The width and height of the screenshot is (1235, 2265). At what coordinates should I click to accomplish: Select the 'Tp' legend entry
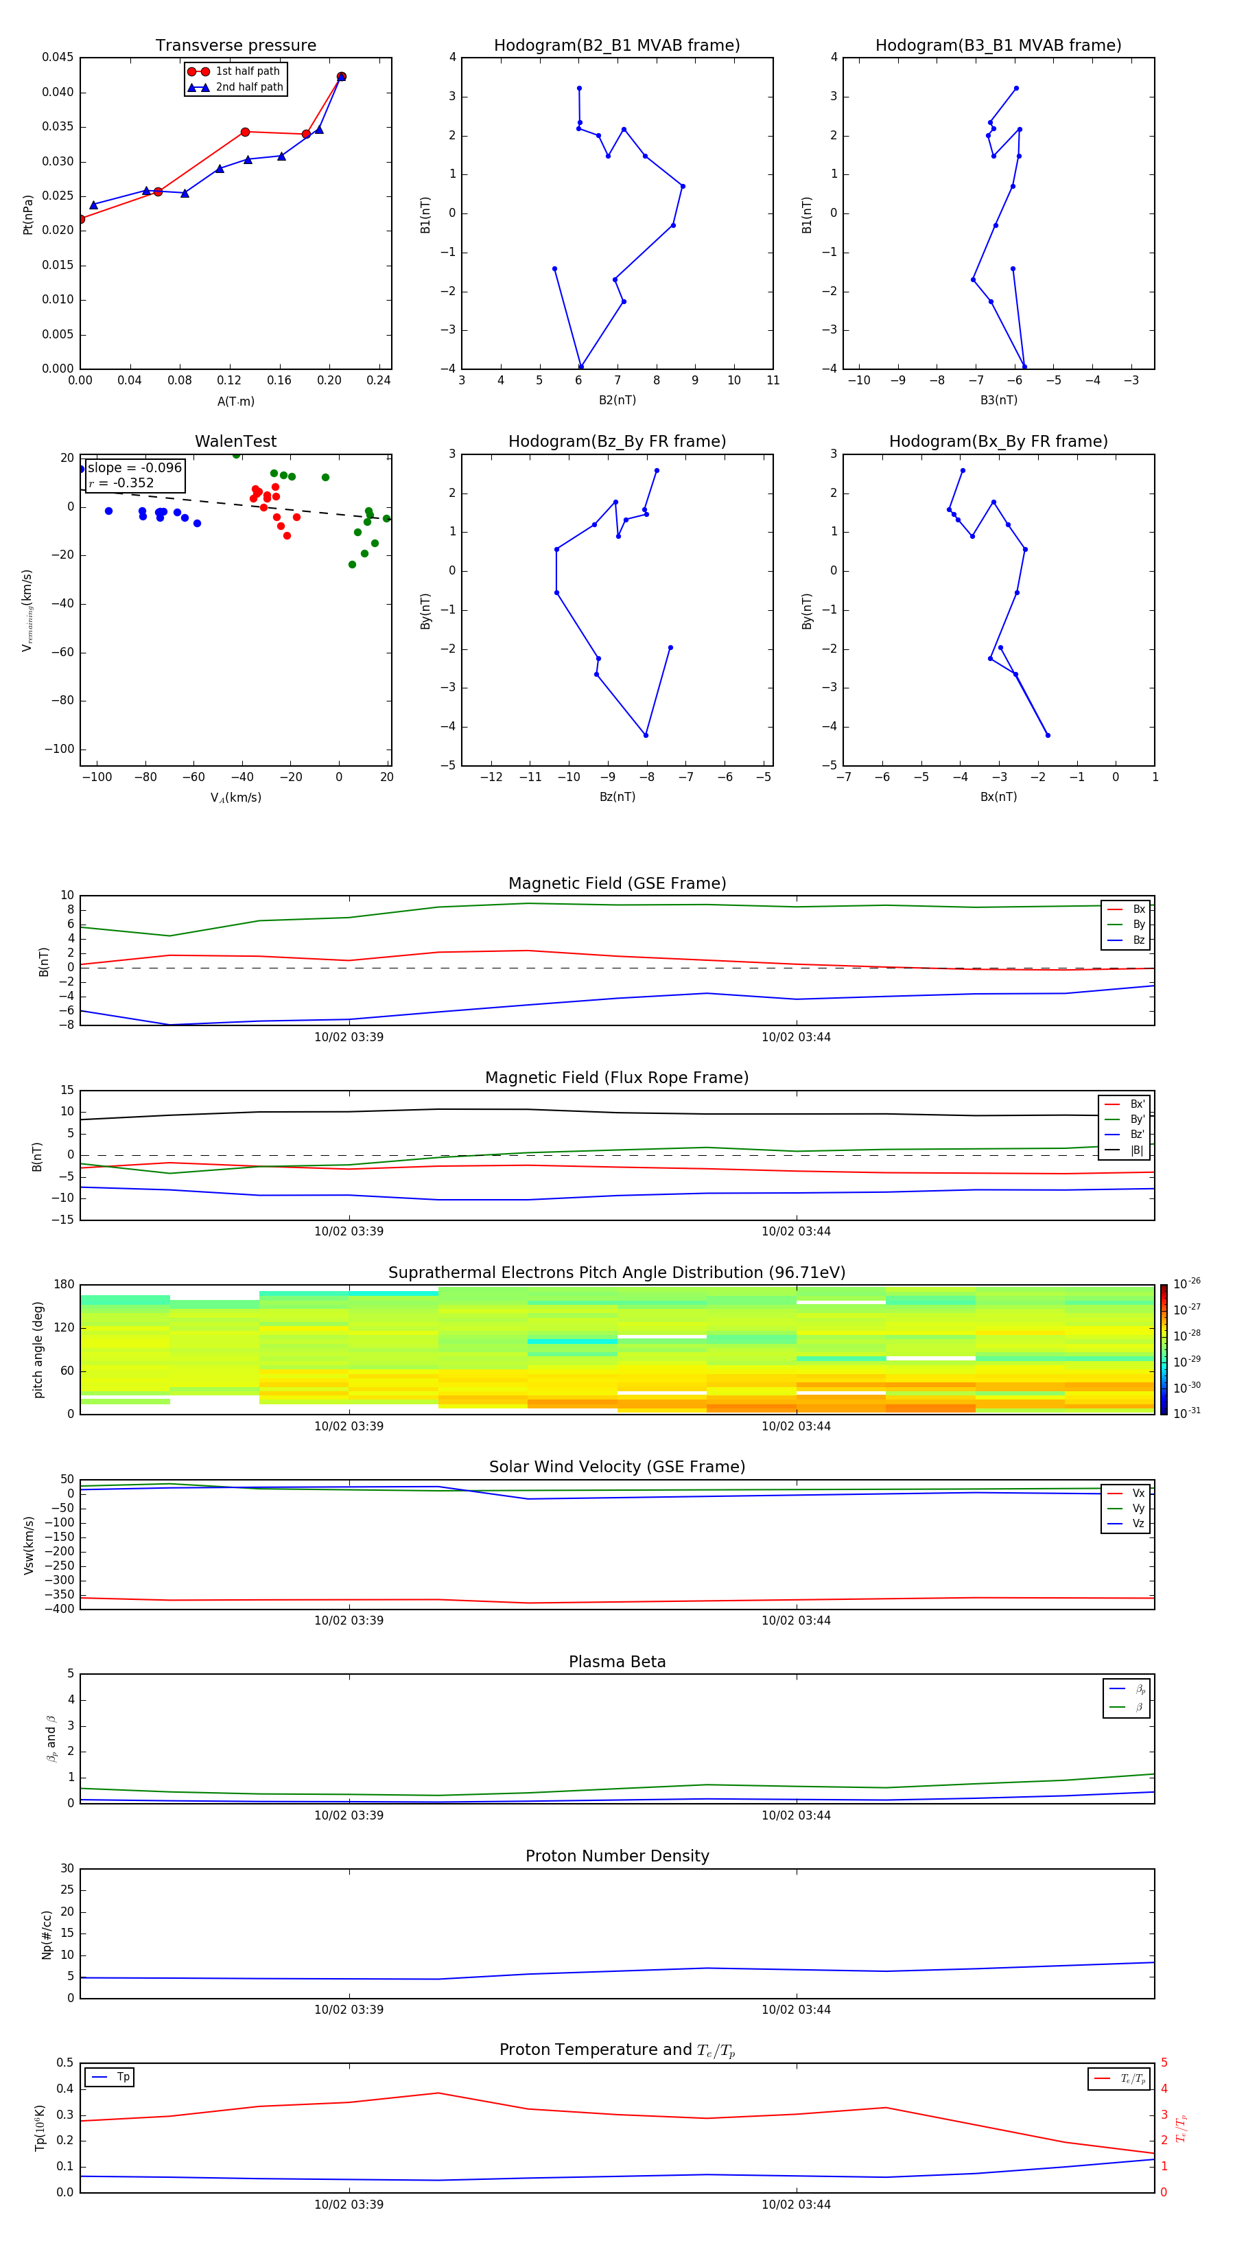click(x=110, y=2077)
